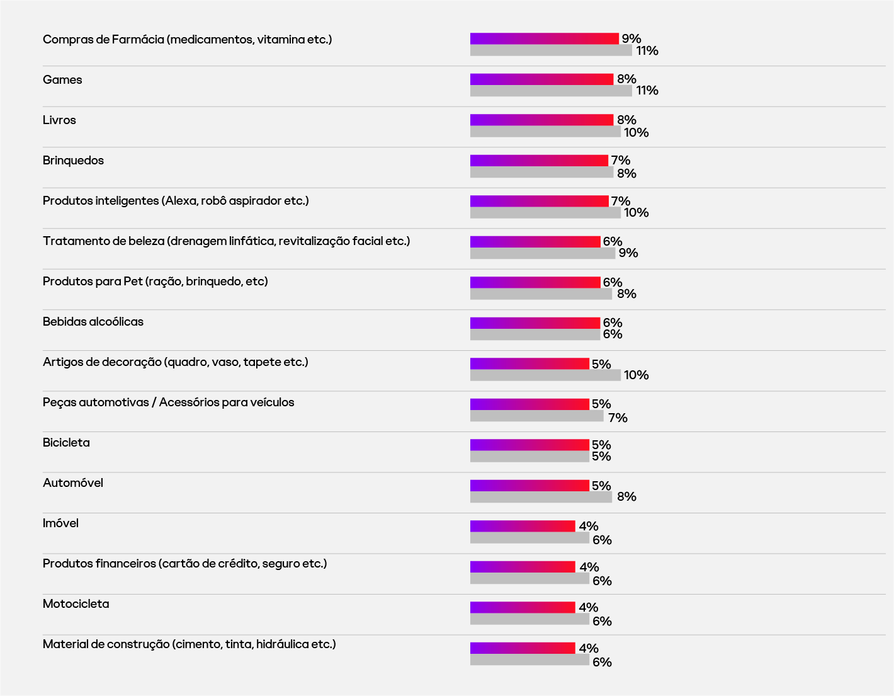
Task: Select the 'Brinquedos' row label
Action: [73, 161]
